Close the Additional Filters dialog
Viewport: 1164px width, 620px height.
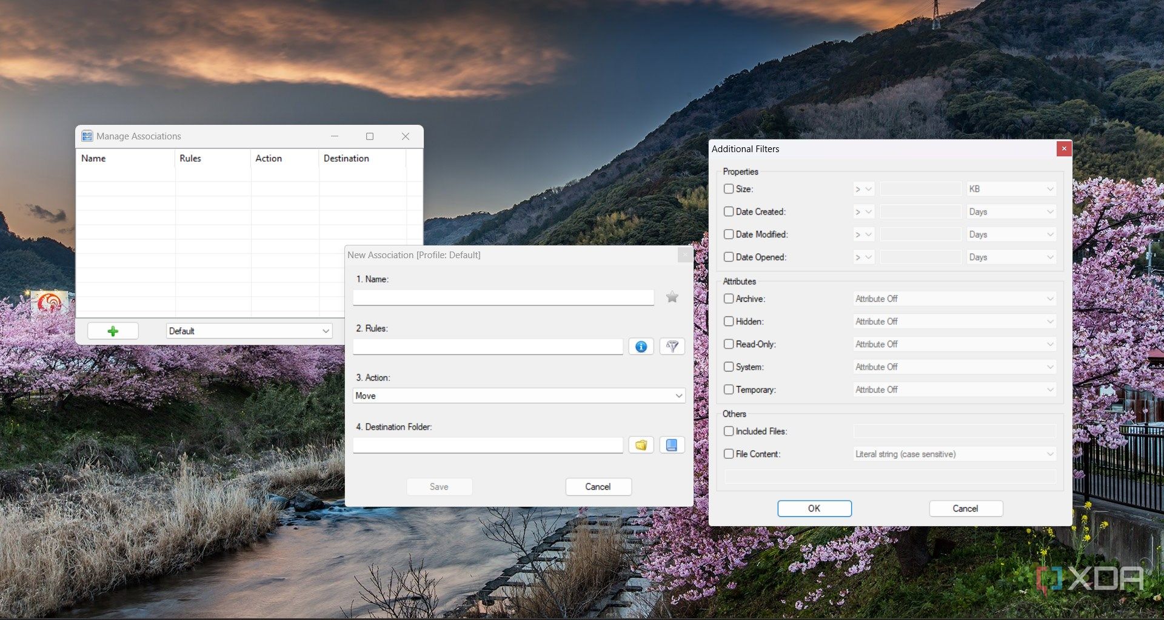pos(1063,148)
